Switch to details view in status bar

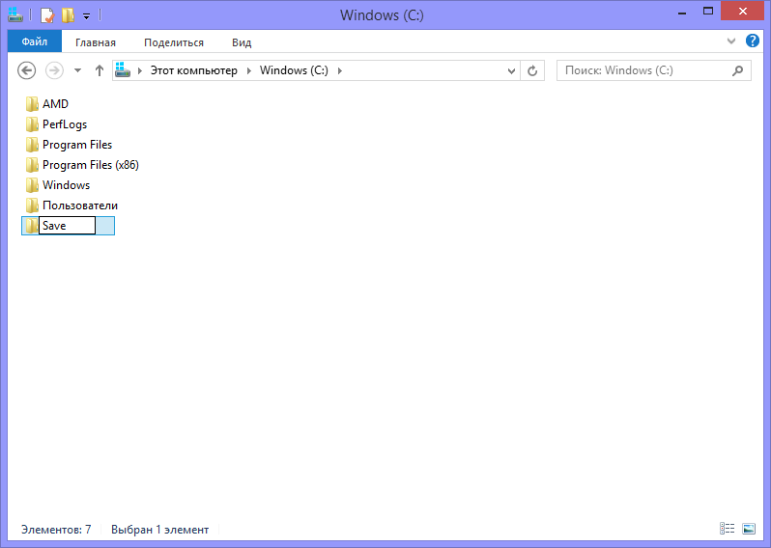(728, 529)
